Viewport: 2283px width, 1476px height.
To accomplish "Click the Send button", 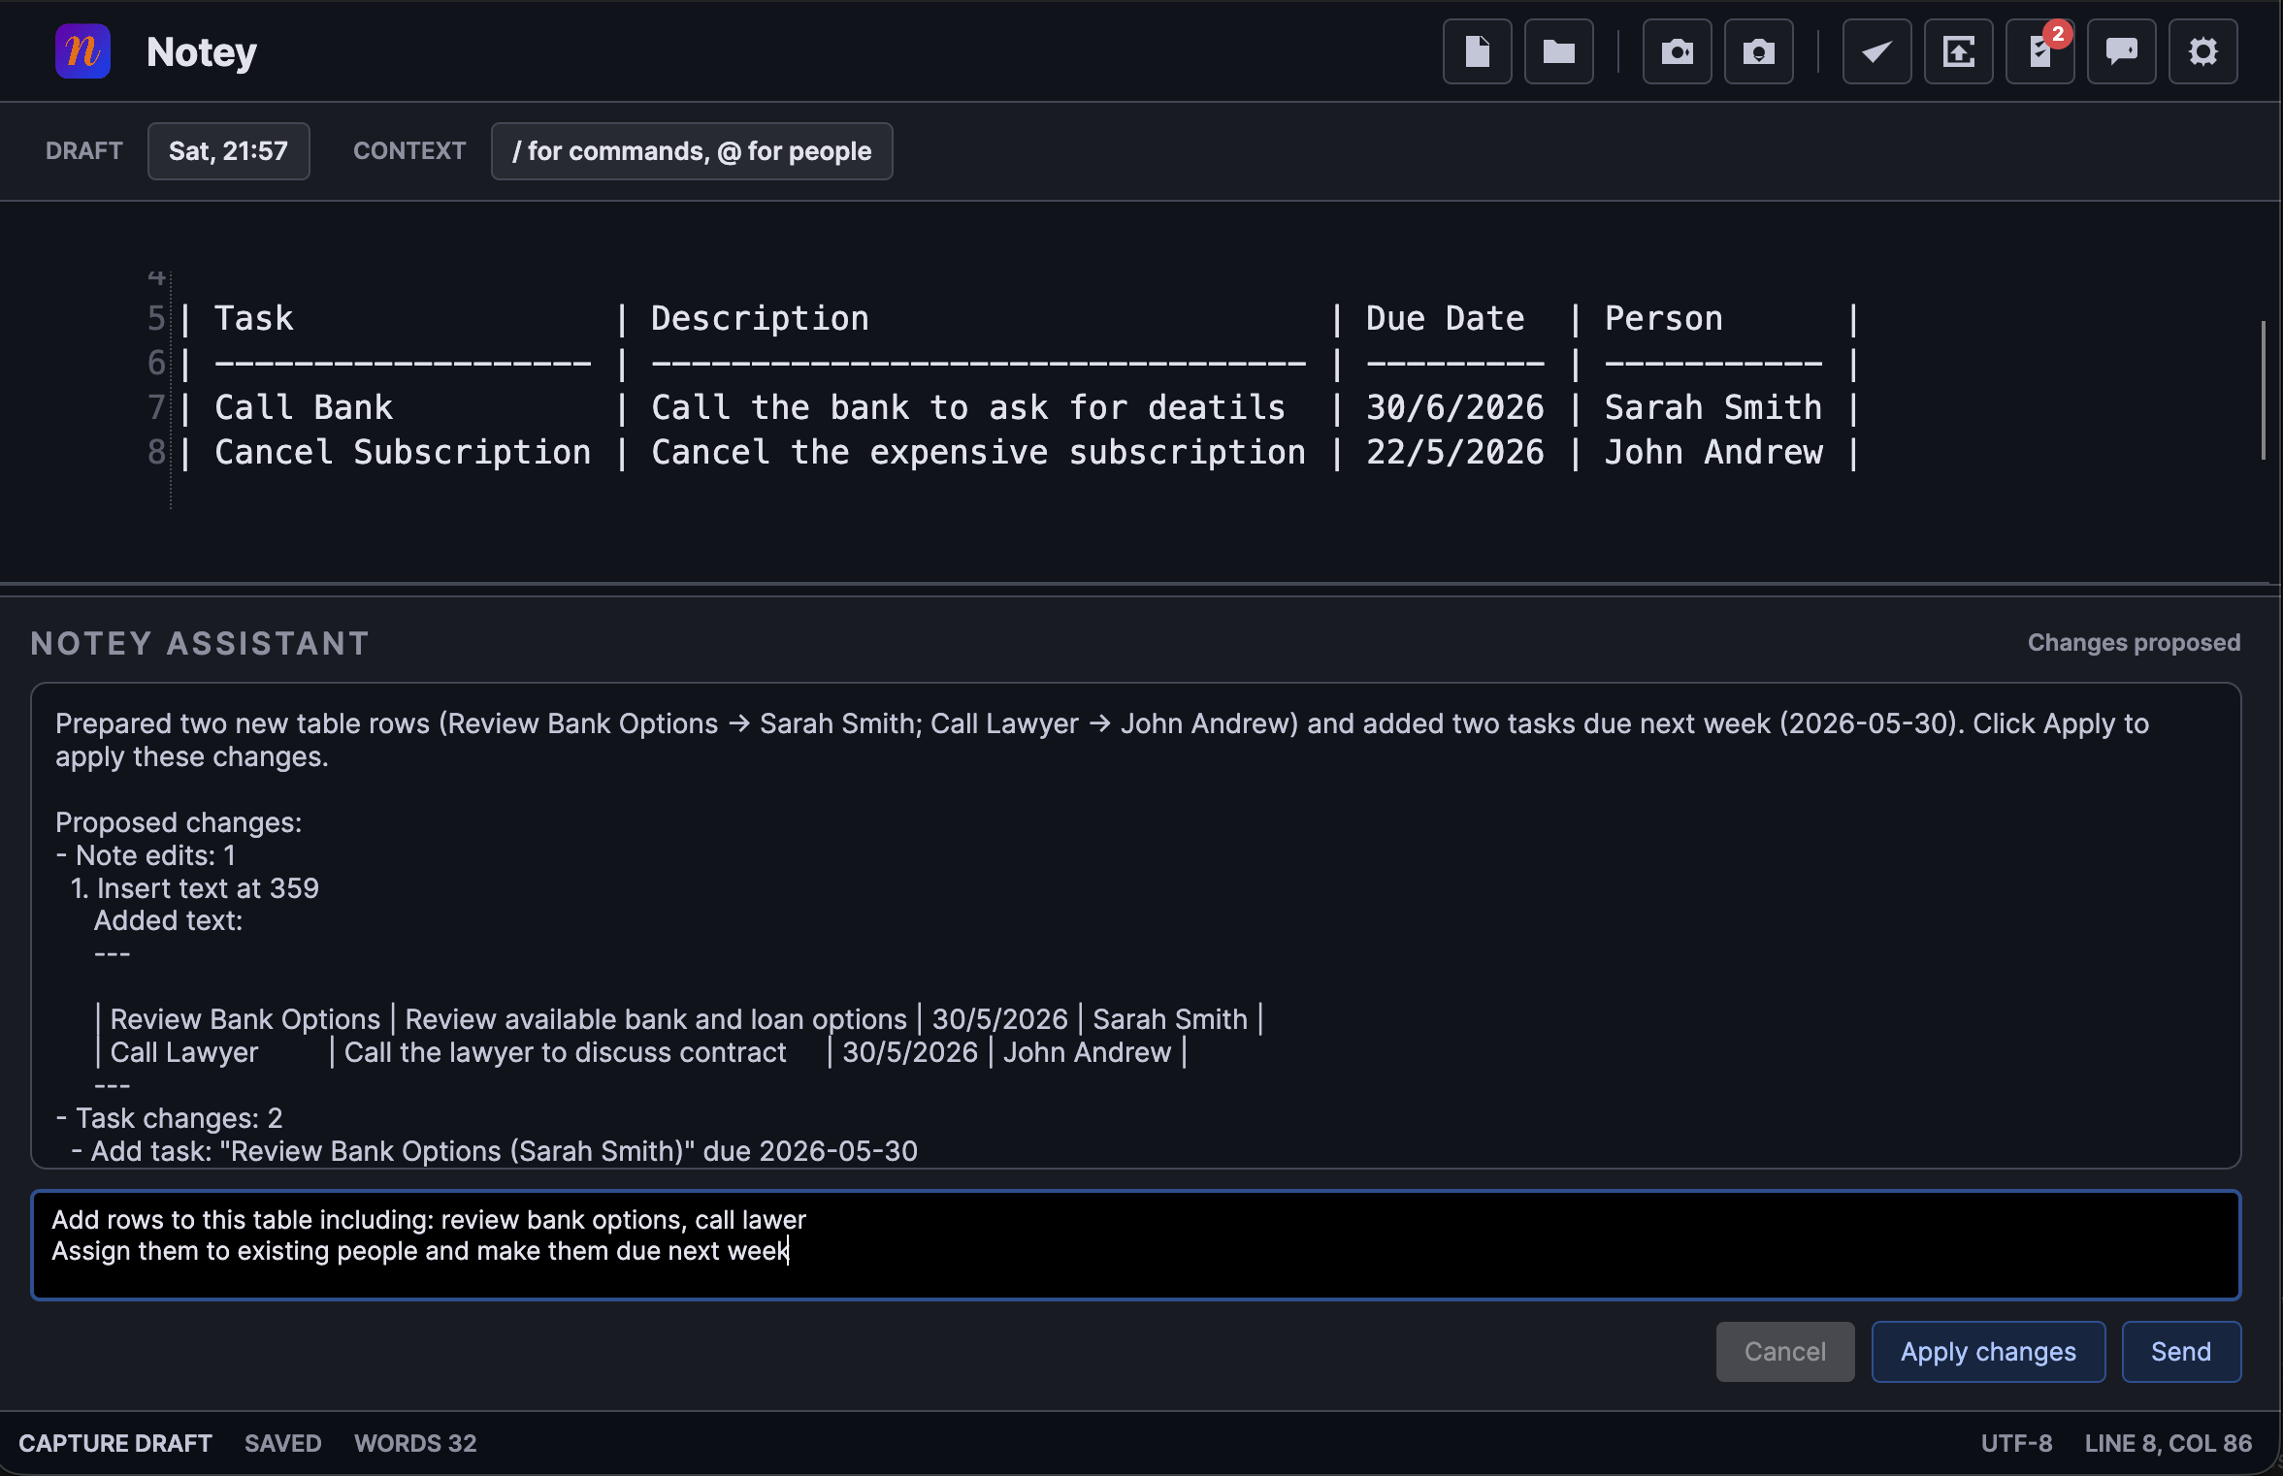I will pyautogui.click(x=2181, y=1352).
